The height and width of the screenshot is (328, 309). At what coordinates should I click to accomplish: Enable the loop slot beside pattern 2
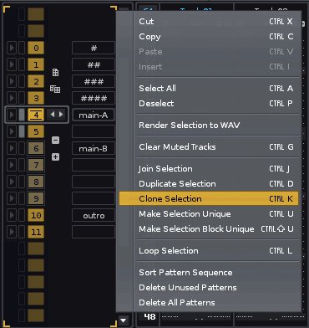[x=22, y=81]
